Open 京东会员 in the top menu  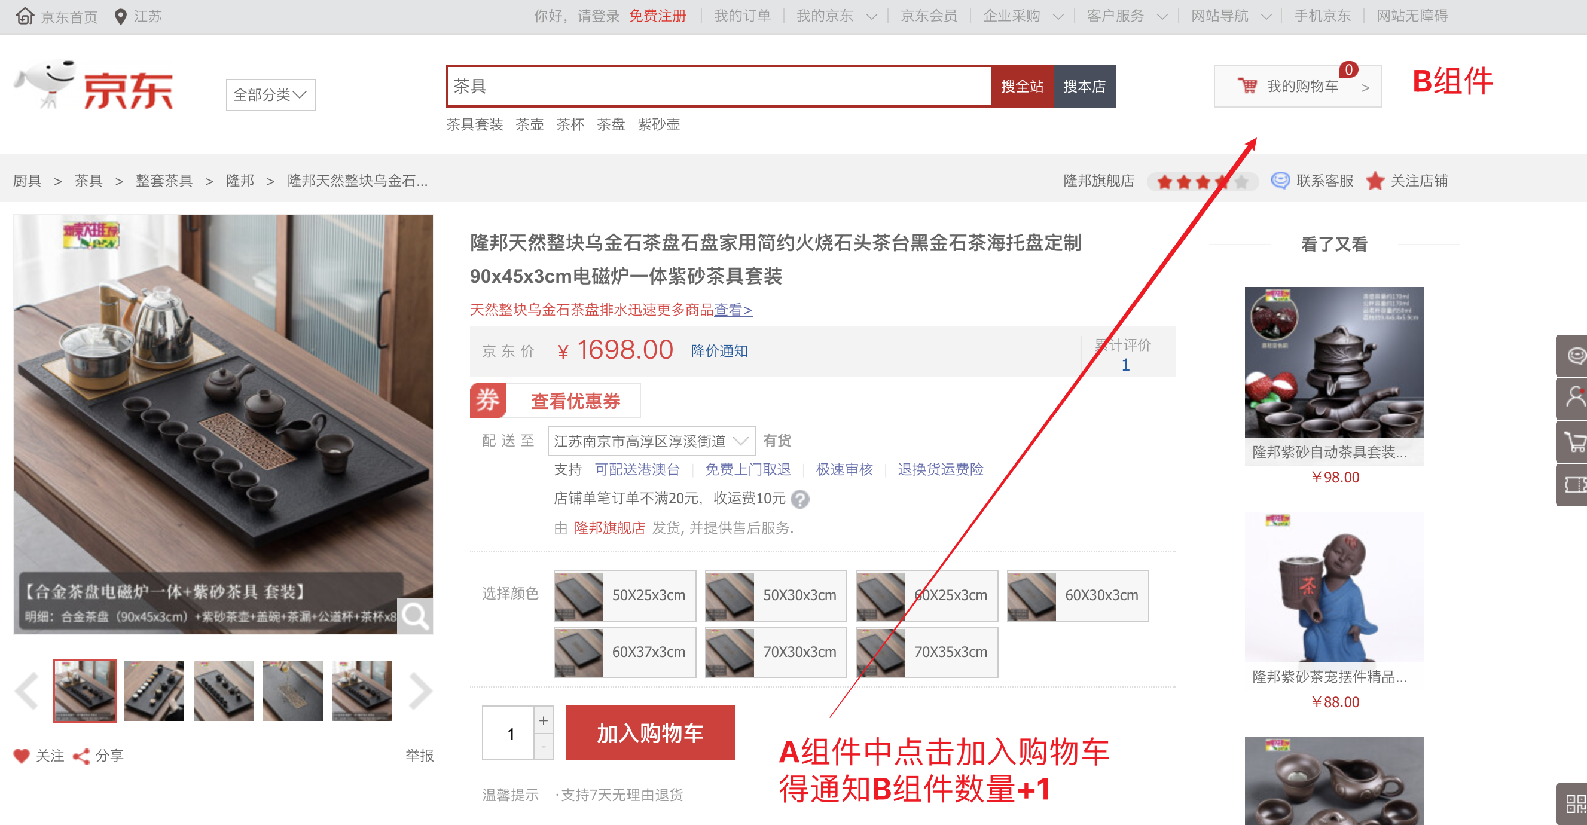click(929, 16)
